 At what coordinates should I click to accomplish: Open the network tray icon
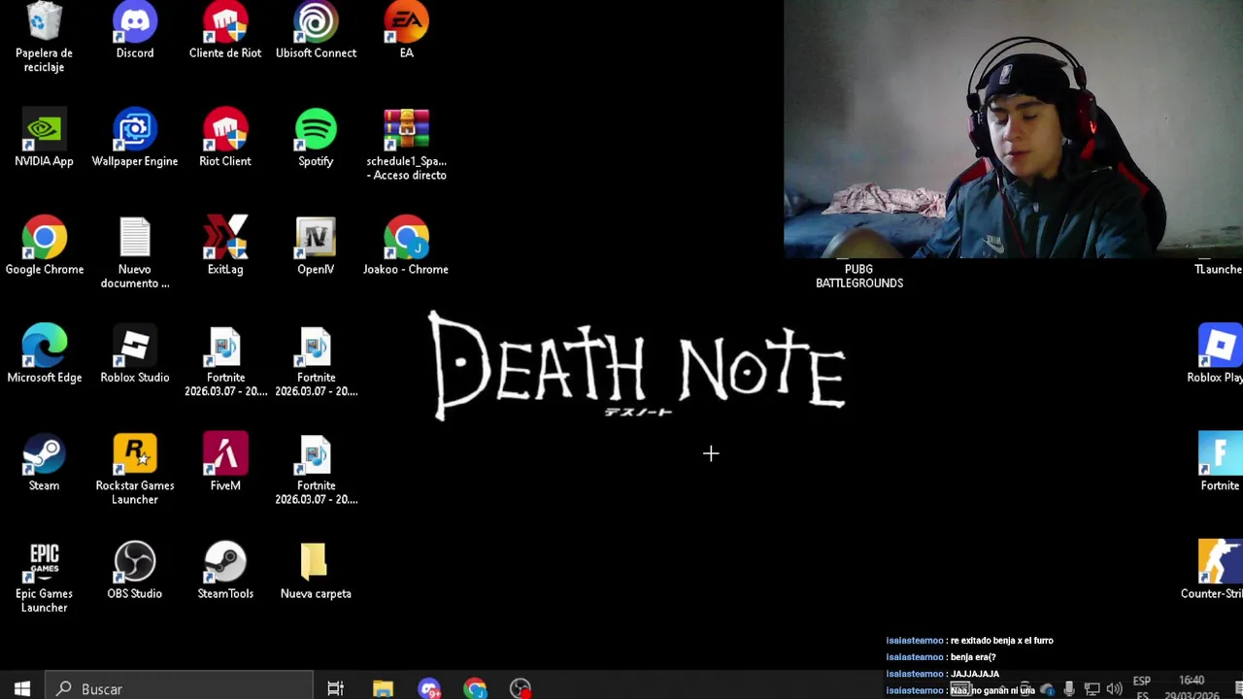(x=1092, y=689)
